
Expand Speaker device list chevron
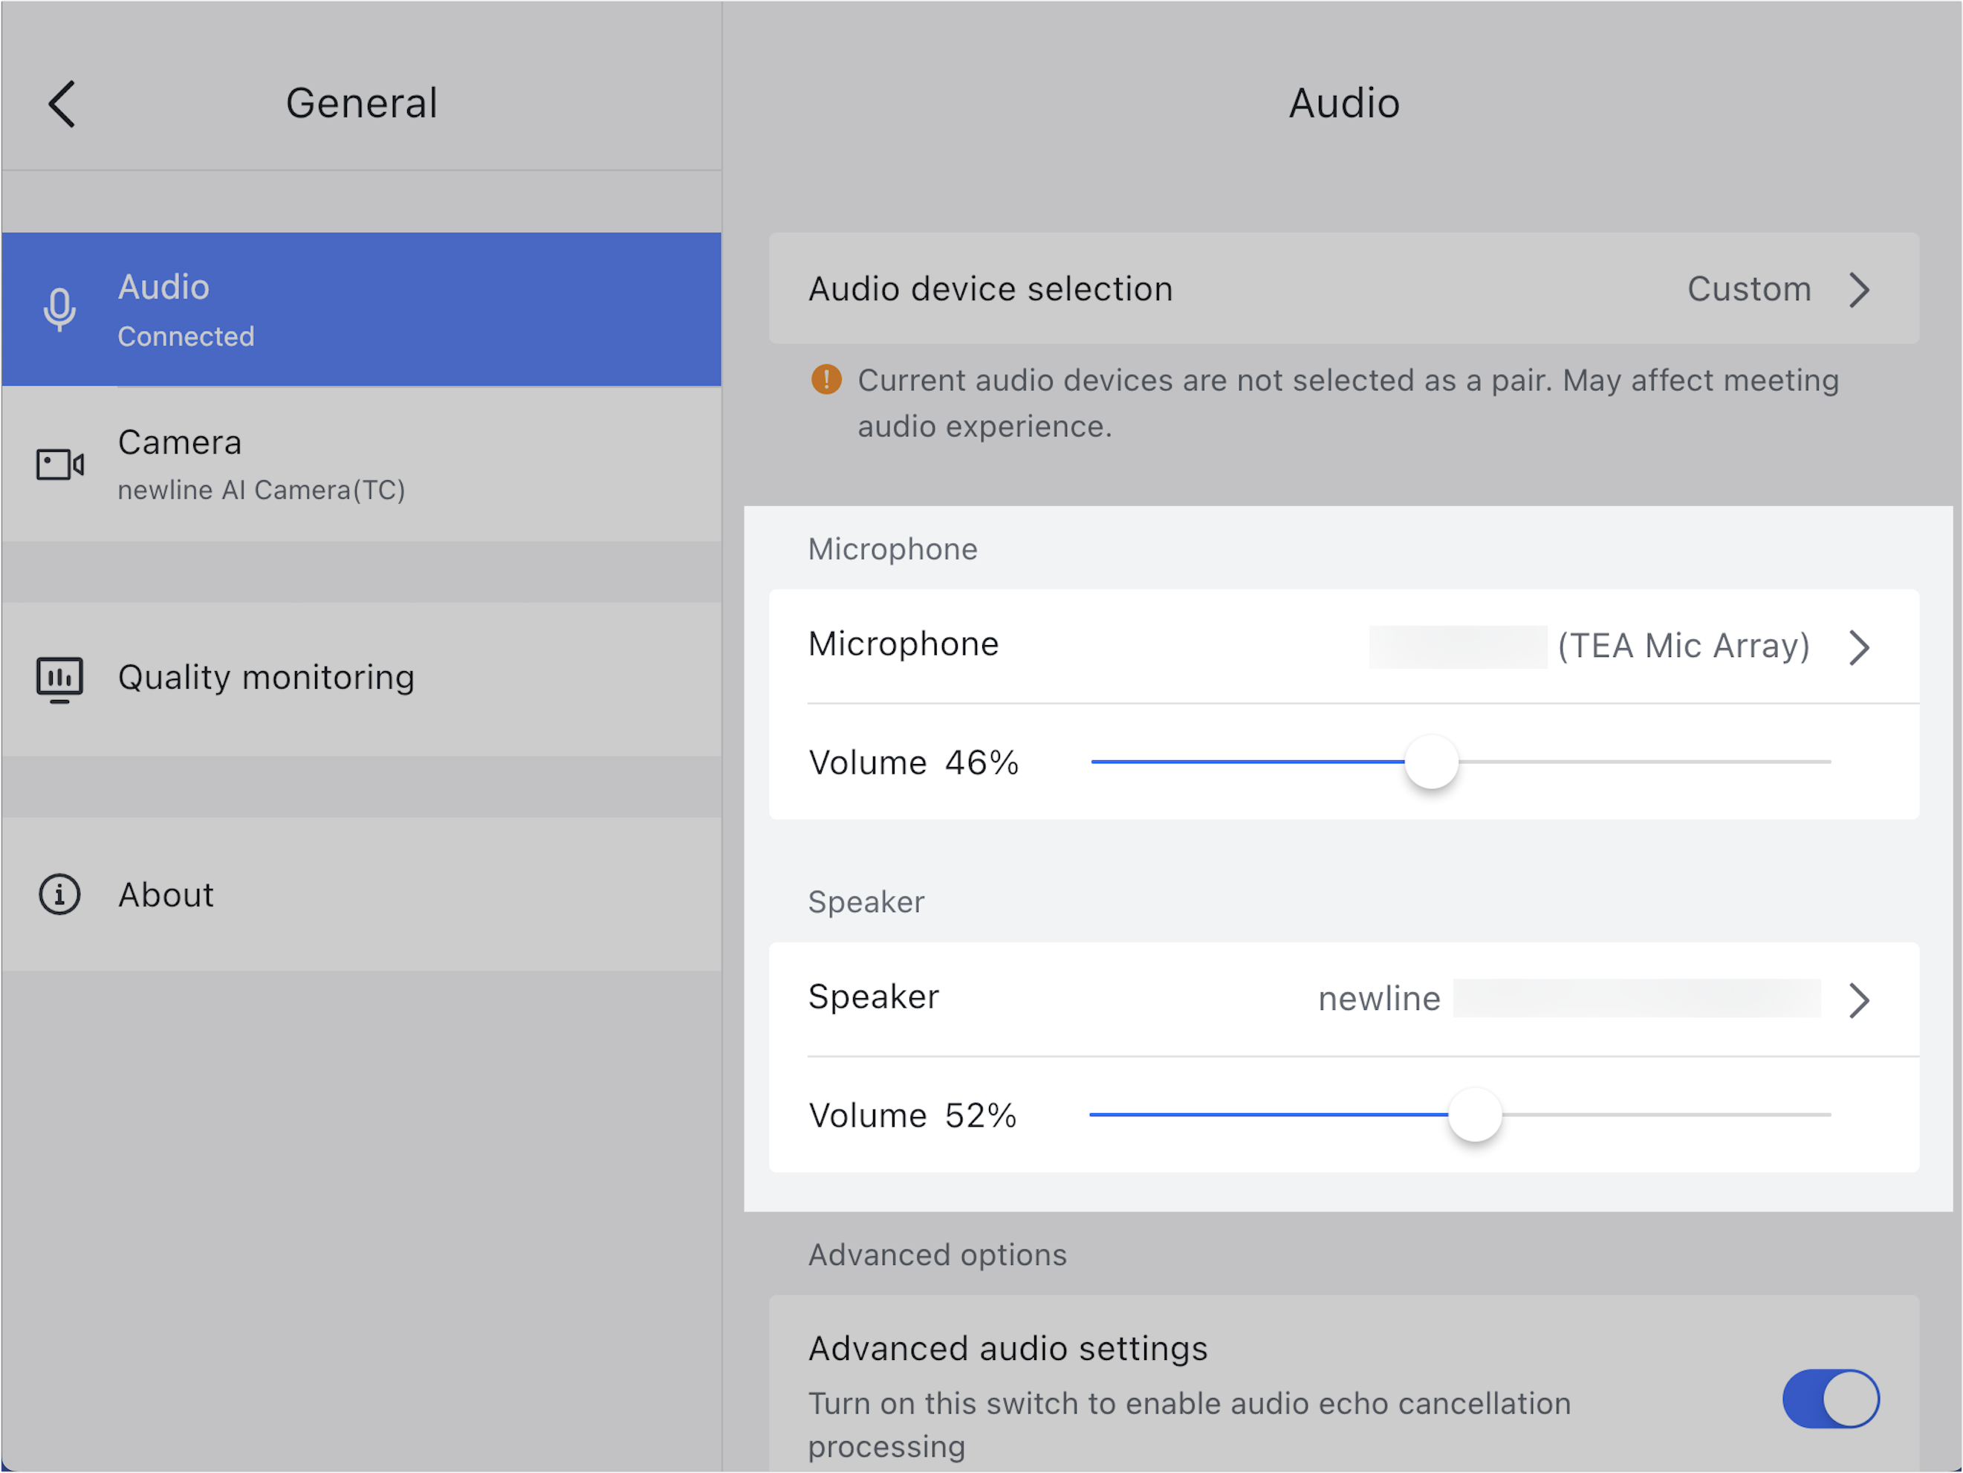click(x=1859, y=1000)
